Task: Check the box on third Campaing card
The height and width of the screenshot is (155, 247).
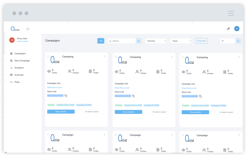Action: 183,57
